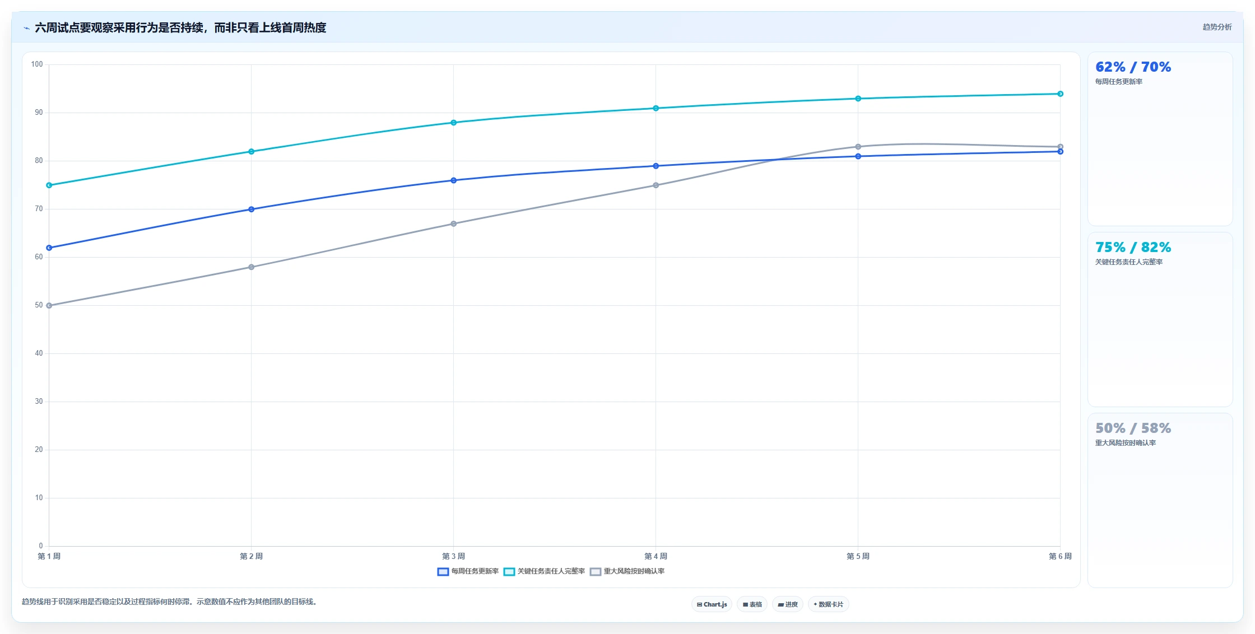Click 关键任务责任人完整率 point at 第 1 周
This screenshot has width=1255, height=634.
tap(49, 185)
